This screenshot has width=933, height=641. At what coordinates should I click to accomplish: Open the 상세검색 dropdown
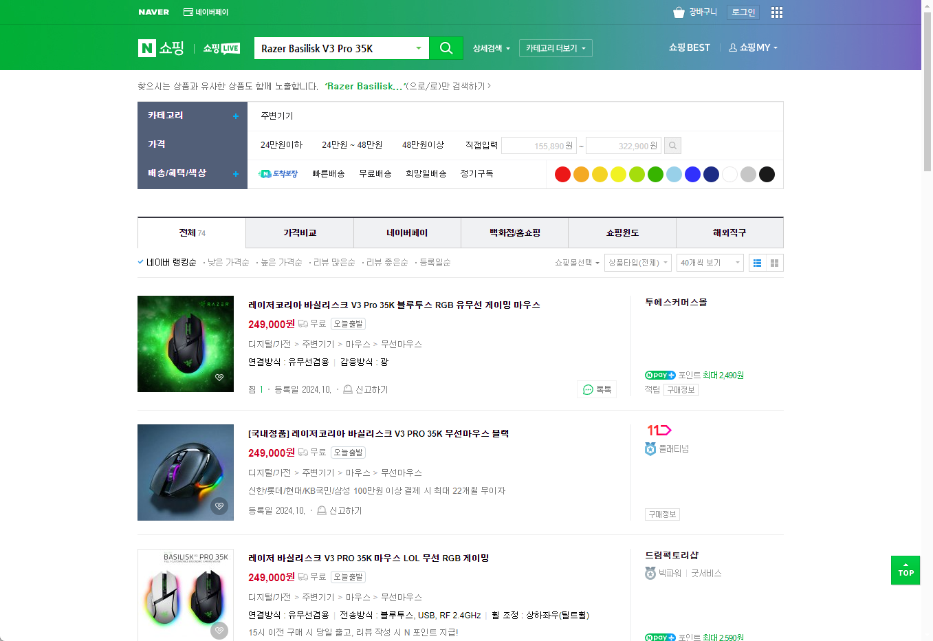[x=492, y=48]
